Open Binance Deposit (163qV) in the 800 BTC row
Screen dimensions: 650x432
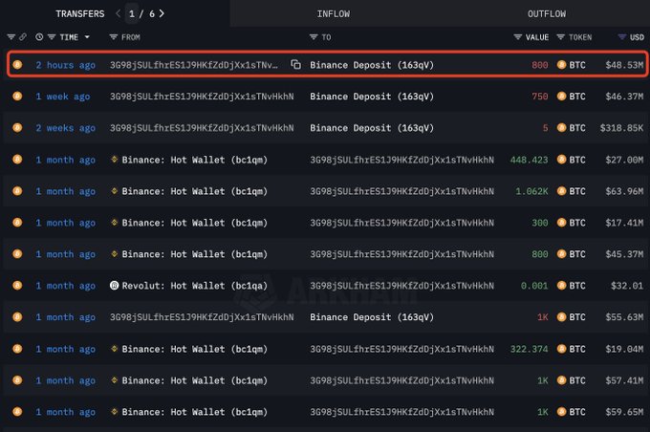click(x=372, y=65)
